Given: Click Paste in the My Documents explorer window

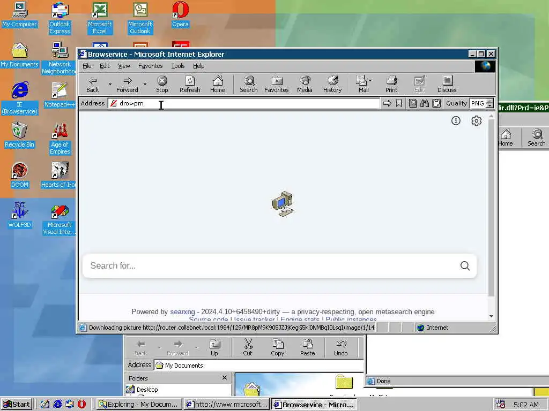Looking at the screenshot, I should pos(307,348).
